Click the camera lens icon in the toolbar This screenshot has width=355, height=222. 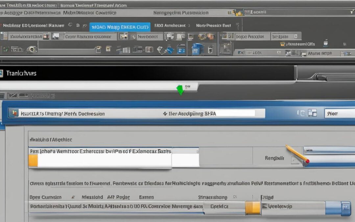pyautogui.click(x=32, y=49)
